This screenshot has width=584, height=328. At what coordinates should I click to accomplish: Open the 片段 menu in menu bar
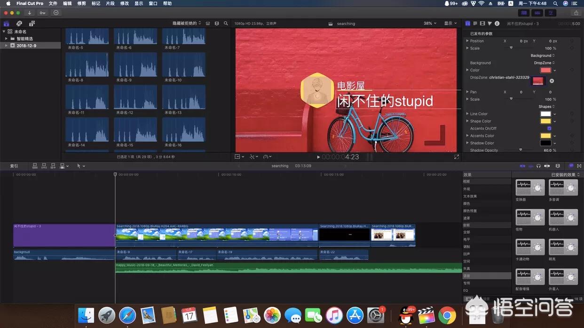click(110, 3)
